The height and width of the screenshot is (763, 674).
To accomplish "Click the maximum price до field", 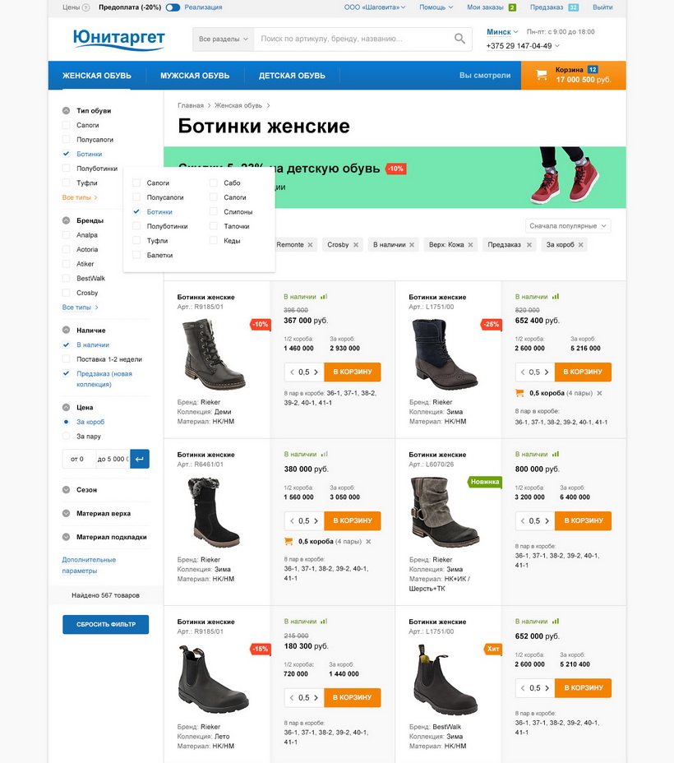I will pos(113,459).
